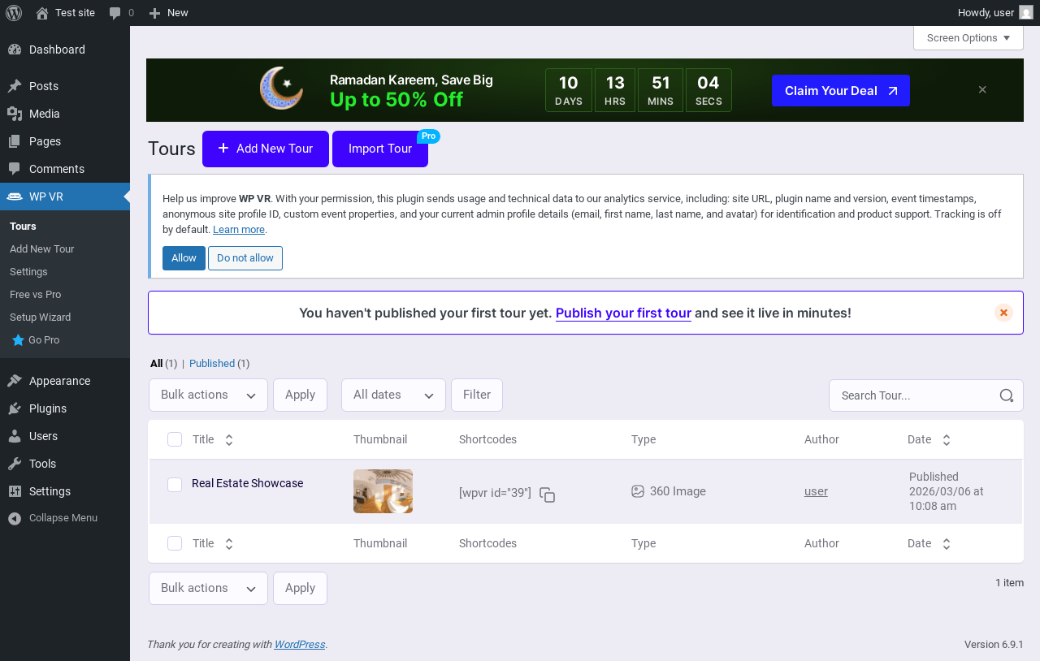Click the Go Pro star item

(36, 340)
